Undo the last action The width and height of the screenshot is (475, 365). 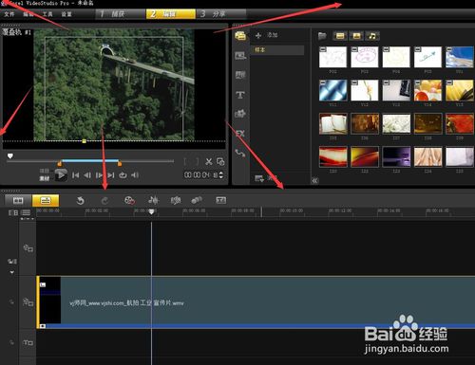81,200
